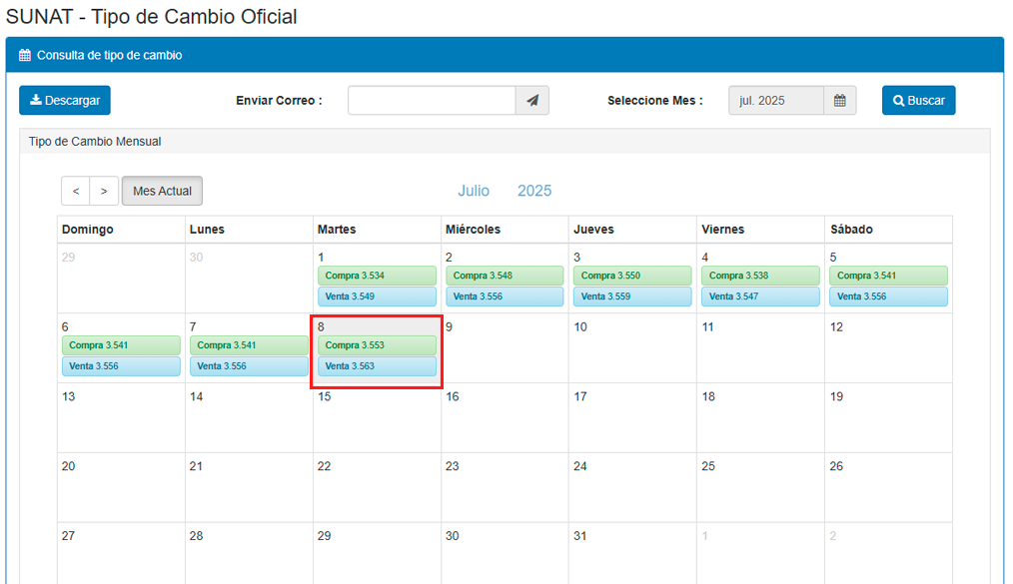
Task: Click day number 15 in the calendar
Action: (x=325, y=397)
